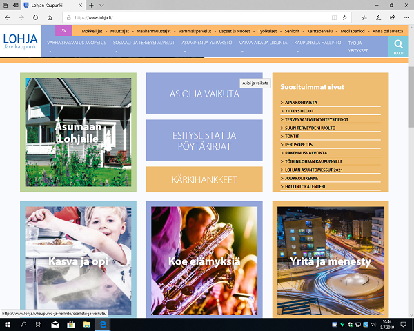Screen dimensions: 414x331
Task: Click the Edge icon in the taskbar
Action: (103, 324)
